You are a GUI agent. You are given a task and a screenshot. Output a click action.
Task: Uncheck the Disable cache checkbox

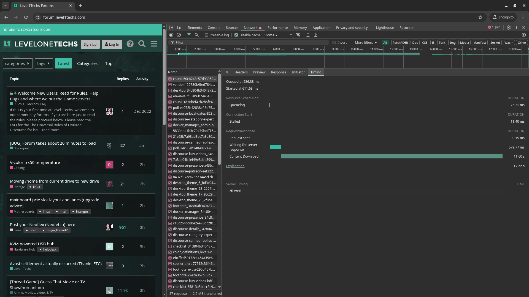tap(236, 35)
